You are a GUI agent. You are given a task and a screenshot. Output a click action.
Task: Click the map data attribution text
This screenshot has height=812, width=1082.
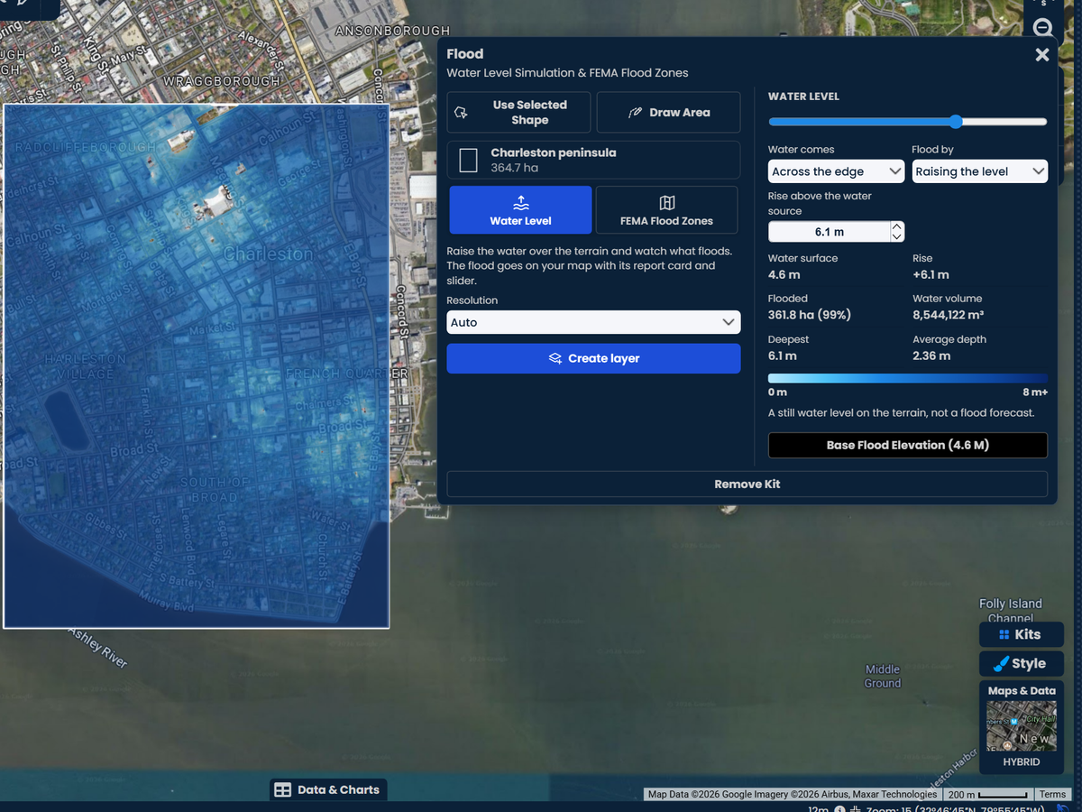click(791, 795)
